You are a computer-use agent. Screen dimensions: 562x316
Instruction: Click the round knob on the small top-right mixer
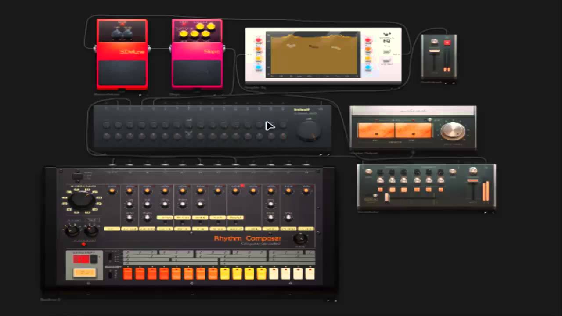pyautogui.click(x=434, y=42)
